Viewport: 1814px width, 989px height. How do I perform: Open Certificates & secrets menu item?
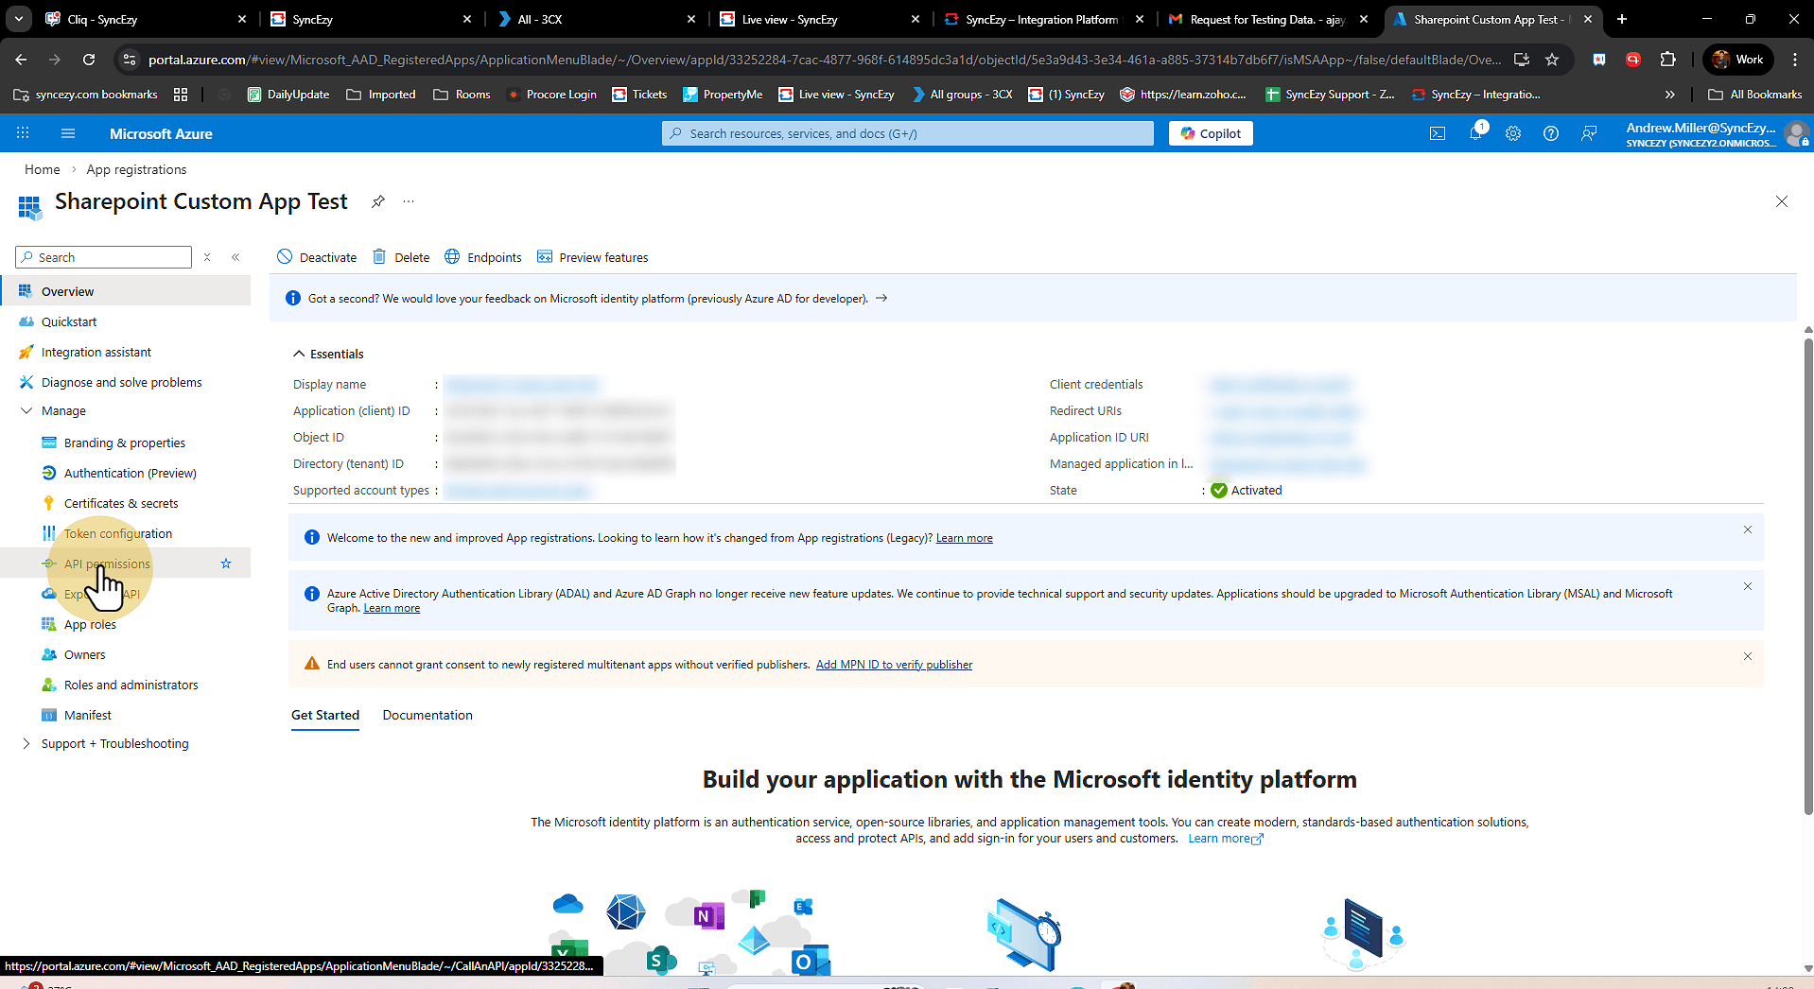tap(121, 503)
